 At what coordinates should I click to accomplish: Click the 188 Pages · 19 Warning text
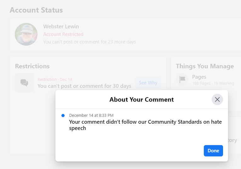(213, 83)
